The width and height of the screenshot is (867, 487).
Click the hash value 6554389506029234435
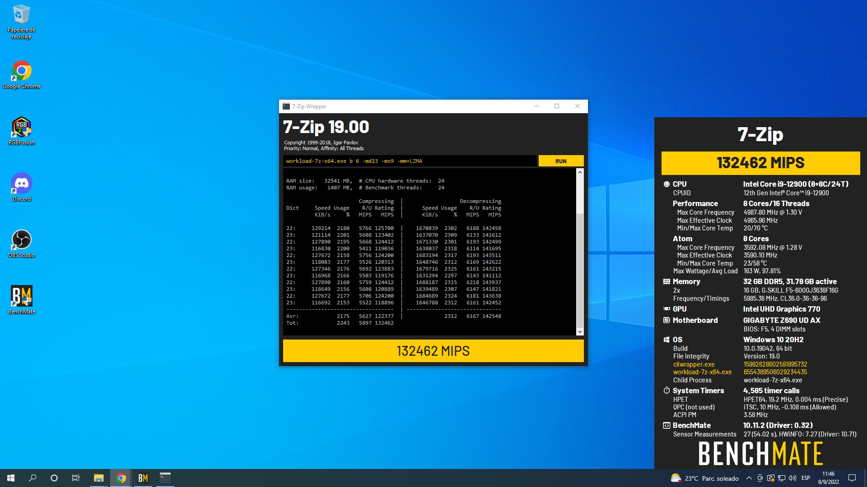pos(775,372)
